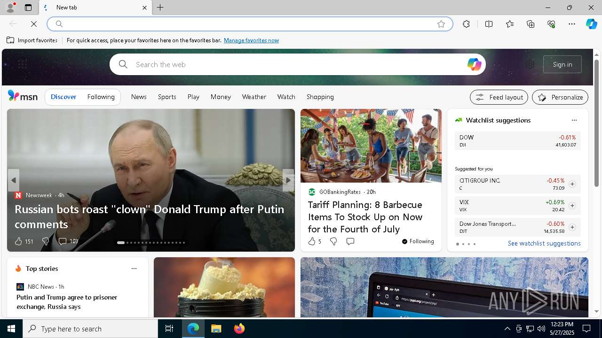Open See watchlist suggestions link
This screenshot has height=338, width=602.
(544, 243)
